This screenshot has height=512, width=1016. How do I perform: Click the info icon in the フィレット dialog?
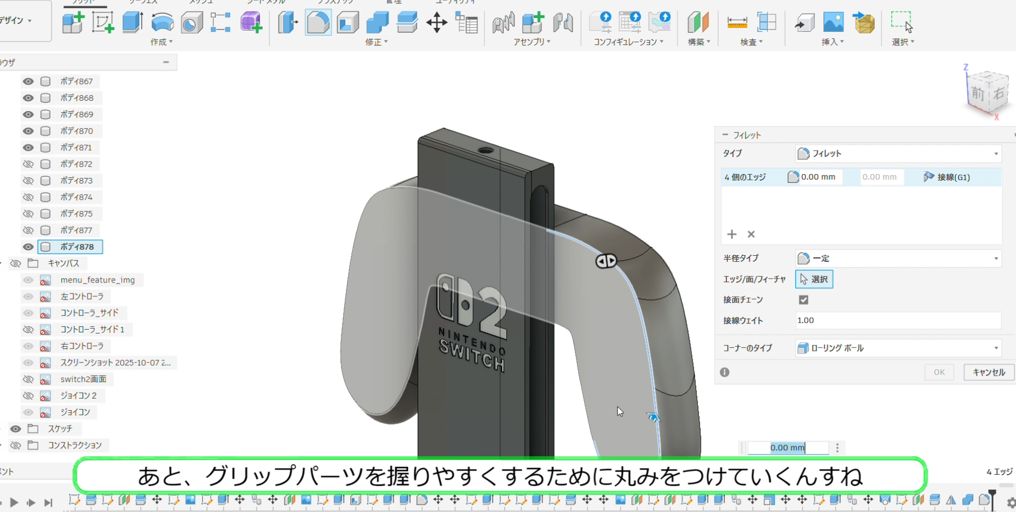[725, 372]
